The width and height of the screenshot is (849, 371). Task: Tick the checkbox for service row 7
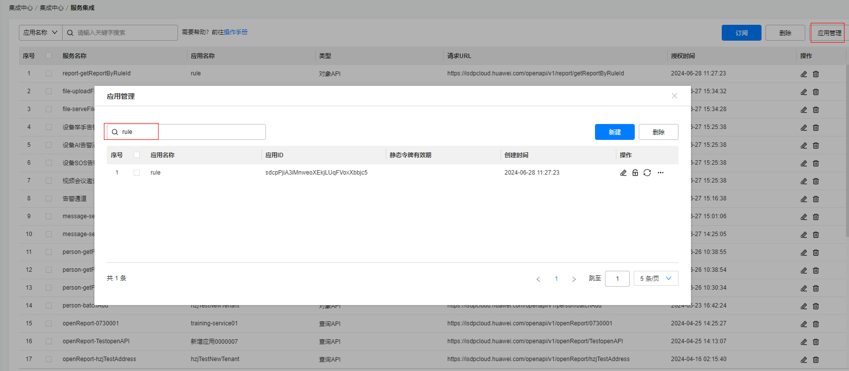[x=49, y=181]
